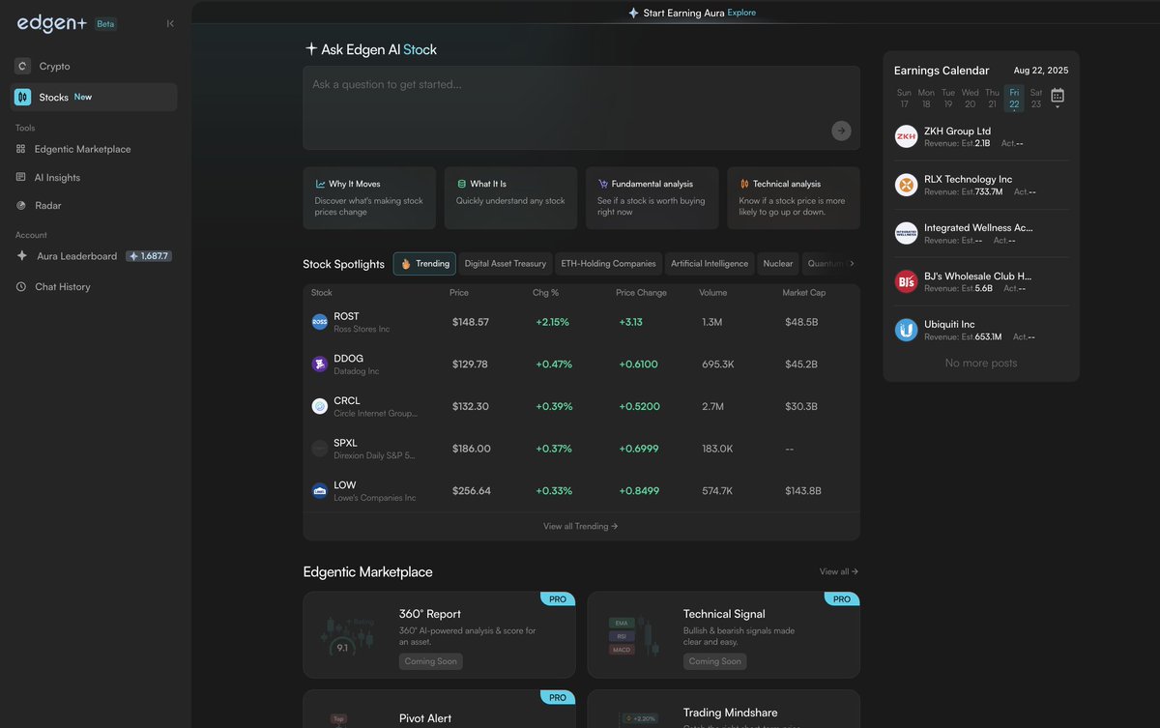
Task: Click the Datadog logo icon
Action: (320, 364)
